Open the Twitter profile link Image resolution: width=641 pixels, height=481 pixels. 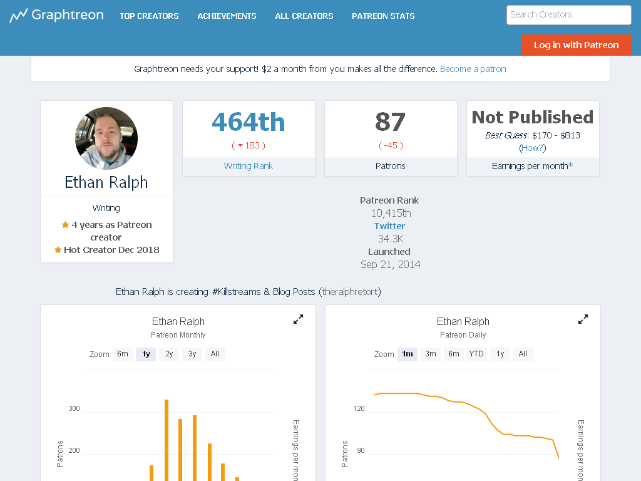[389, 226]
